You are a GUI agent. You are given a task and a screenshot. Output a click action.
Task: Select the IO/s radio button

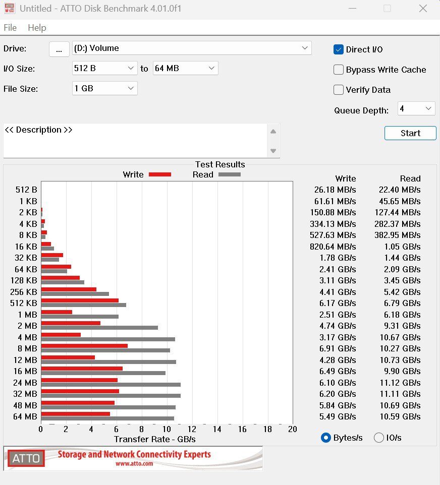[x=379, y=438]
